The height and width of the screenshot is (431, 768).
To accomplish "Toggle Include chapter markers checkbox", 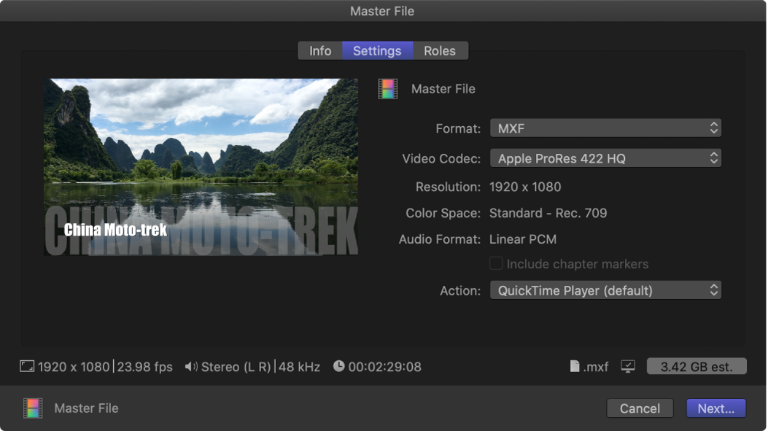I will 496,263.
